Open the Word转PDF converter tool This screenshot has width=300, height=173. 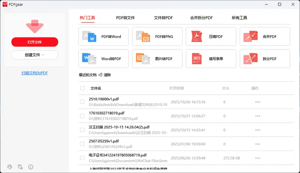[x=103, y=59]
